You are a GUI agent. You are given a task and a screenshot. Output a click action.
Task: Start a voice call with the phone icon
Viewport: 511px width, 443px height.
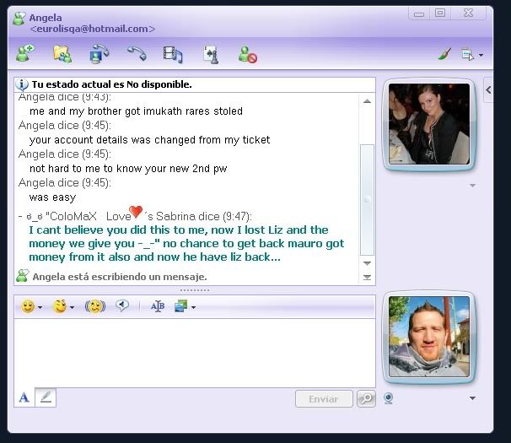(x=137, y=54)
